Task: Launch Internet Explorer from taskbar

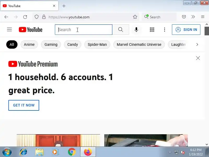Action: [24, 152]
